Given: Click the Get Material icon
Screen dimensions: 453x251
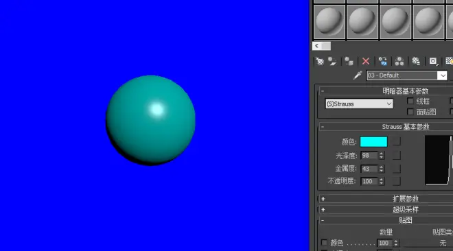Looking at the screenshot, I should tap(320, 61).
